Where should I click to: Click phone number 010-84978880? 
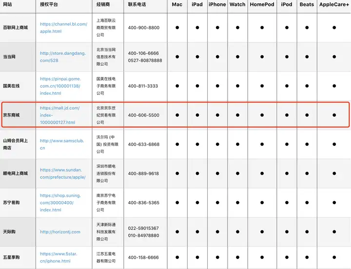click(143, 235)
